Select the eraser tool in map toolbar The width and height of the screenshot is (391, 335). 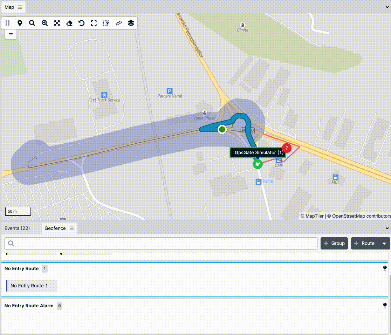(69, 23)
